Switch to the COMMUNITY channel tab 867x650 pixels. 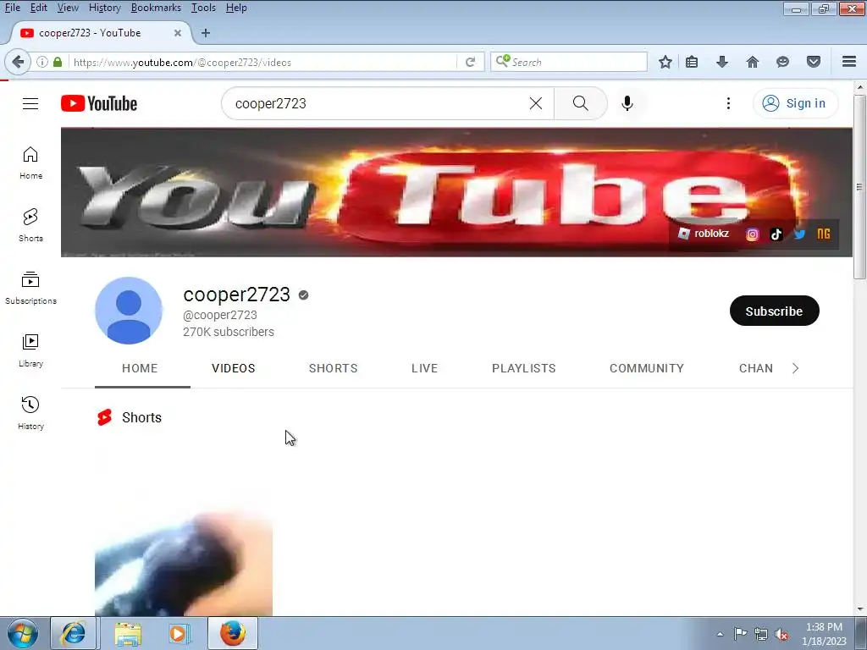pyautogui.click(x=646, y=368)
